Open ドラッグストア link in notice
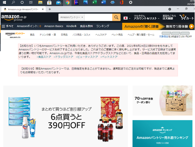Viewport: 195px width, 147px height. pyautogui.click(x=63, y=57)
